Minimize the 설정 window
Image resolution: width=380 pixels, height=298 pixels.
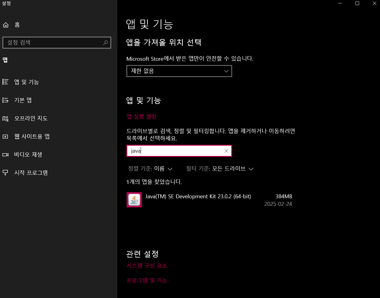[x=340, y=3]
